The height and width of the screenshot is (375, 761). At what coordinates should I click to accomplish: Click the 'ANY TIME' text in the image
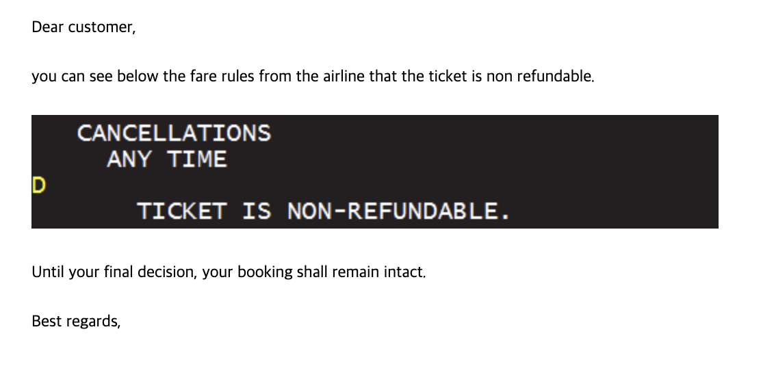tap(167, 159)
